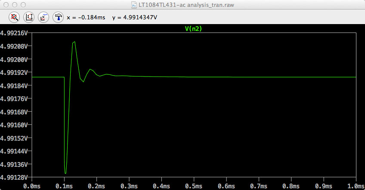Close the waveform window
The image size is (365, 190).
click(x=6, y=5)
